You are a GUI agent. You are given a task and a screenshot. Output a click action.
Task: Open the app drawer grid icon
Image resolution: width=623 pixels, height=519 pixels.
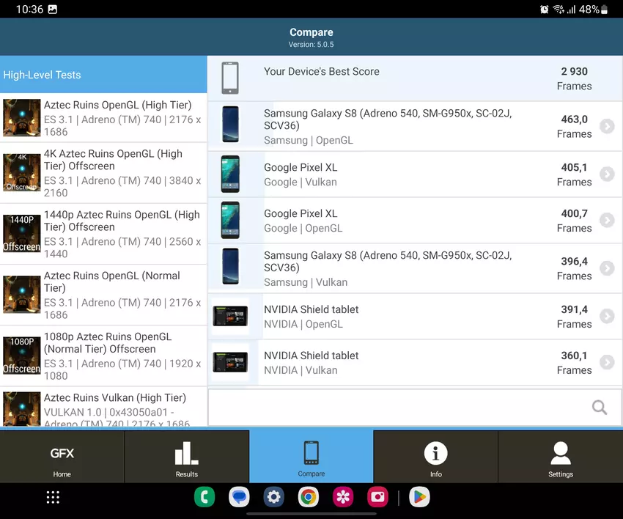[x=53, y=498]
